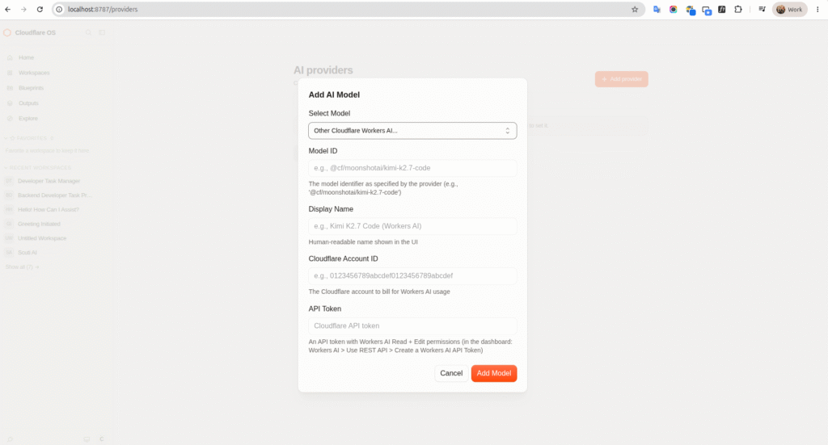Open the colorful circle extension icon
828x445 pixels.
tap(674, 10)
